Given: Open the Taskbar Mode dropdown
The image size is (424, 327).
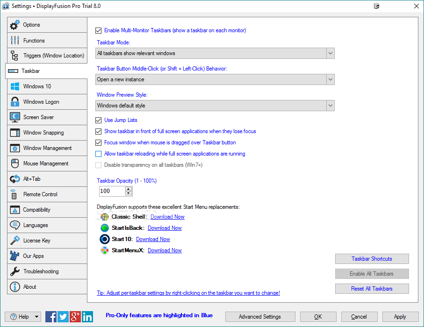Looking at the screenshot, I should 215,53.
